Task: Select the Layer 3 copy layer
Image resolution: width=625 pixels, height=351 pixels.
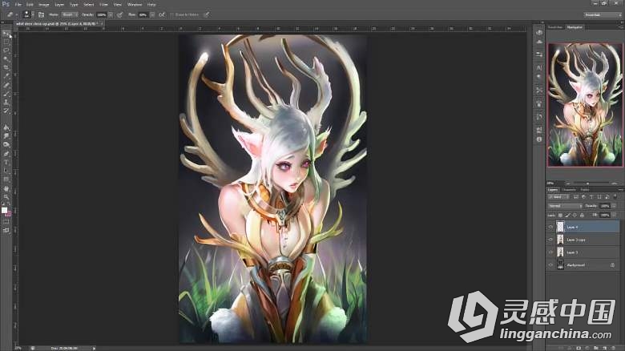Action: coord(583,240)
